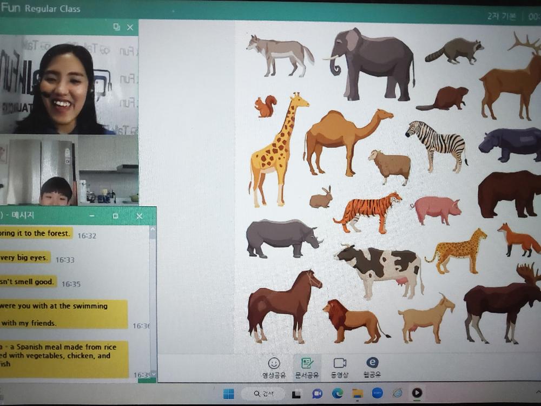The width and height of the screenshot is (541, 406).
Task: Open File Explorer from the taskbar
Action: click(x=357, y=394)
